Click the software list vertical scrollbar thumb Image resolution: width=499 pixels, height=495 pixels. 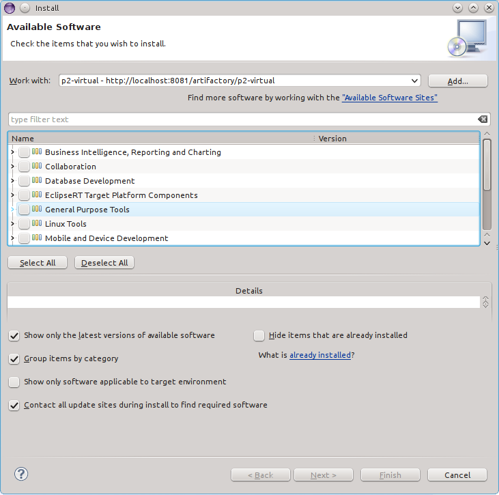487,165
